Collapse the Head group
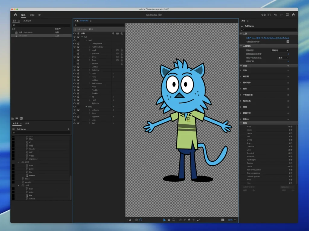309x231 pixels. pos(86,40)
